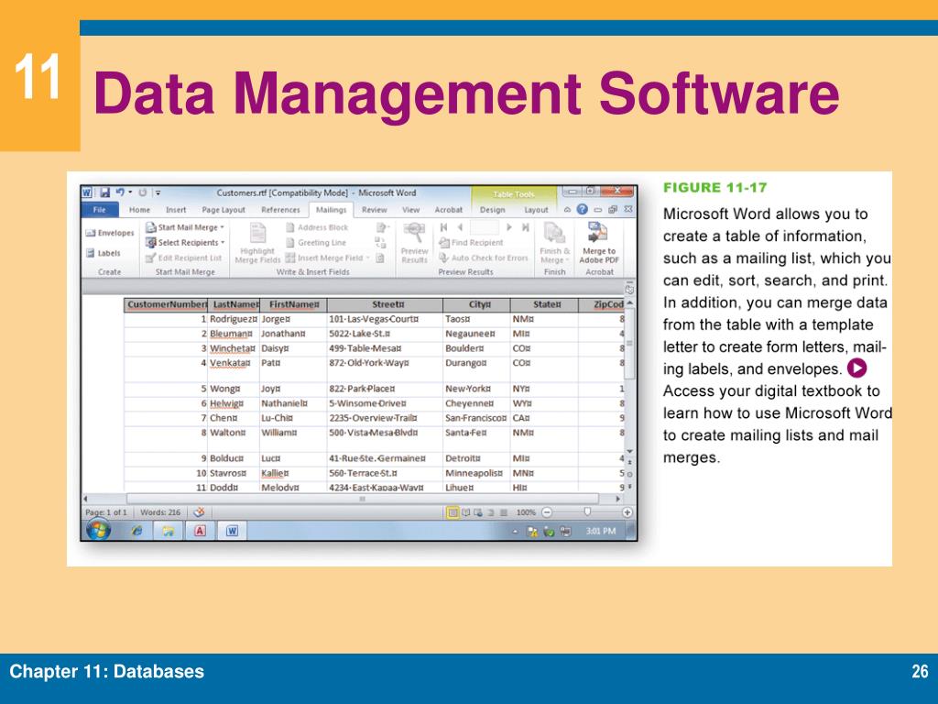Viewport: 938px width, 704px height.
Task: Toggle Preview Results
Action: coord(414,242)
